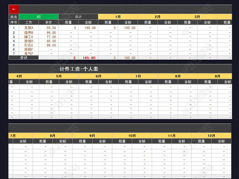Screen dimensions: 239x179
Task: Click the 放线D work item cell
Action: click(29, 41)
